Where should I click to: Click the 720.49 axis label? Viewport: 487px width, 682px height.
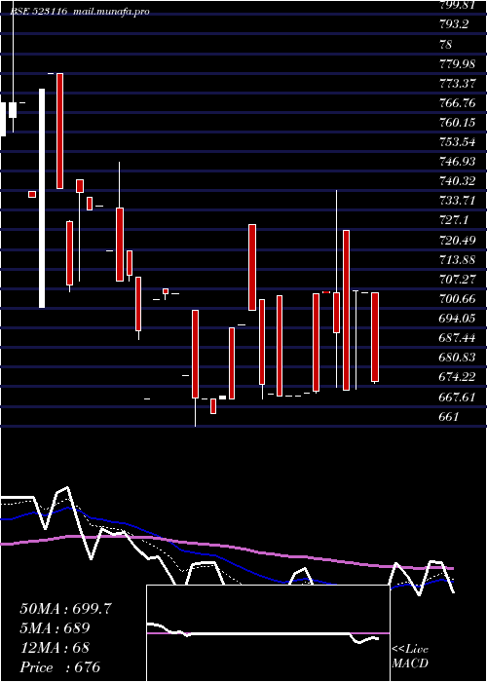(459, 240)
